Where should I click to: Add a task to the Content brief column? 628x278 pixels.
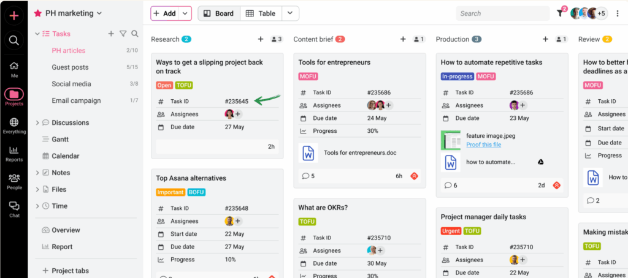[x=403, y=39]
